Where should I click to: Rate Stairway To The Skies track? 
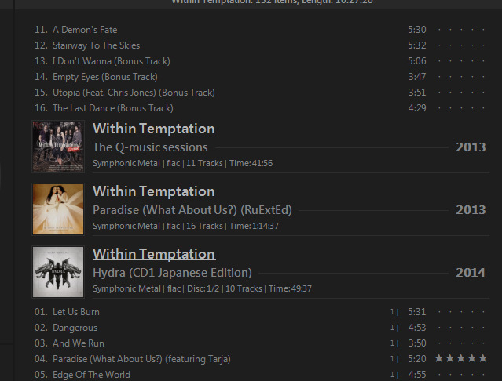click(x=460, y=45)
